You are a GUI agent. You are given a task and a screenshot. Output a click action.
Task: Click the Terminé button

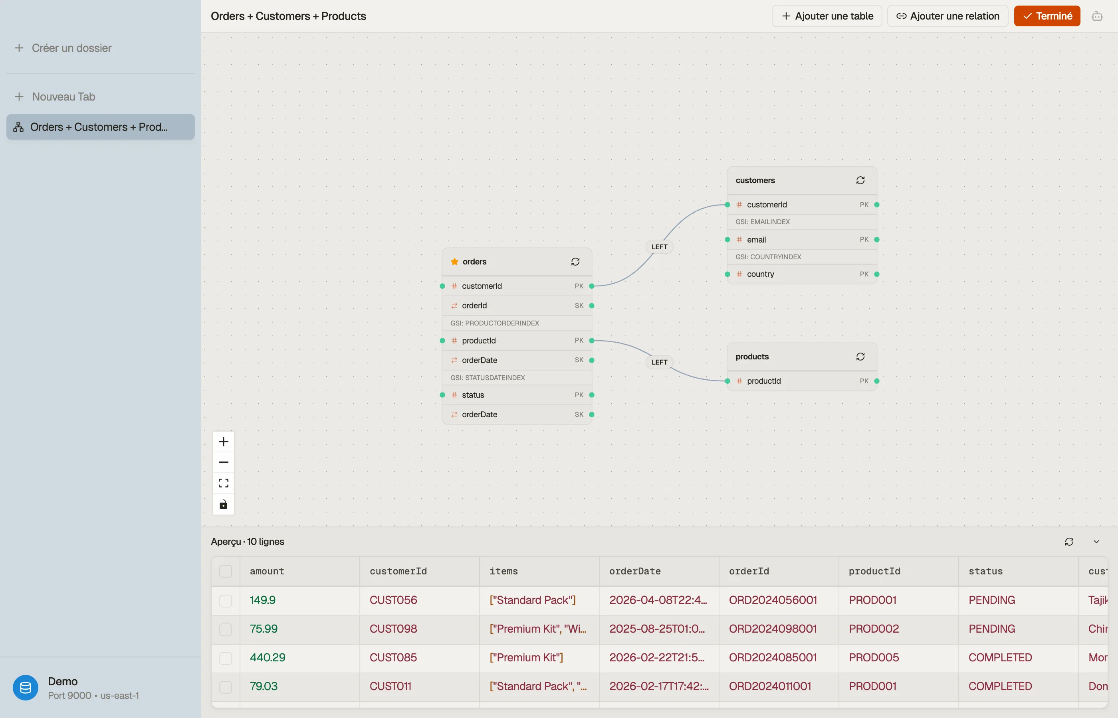coord(1047,16)
